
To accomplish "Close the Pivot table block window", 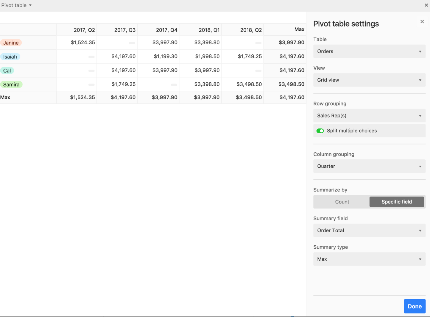I will (426, 5).
